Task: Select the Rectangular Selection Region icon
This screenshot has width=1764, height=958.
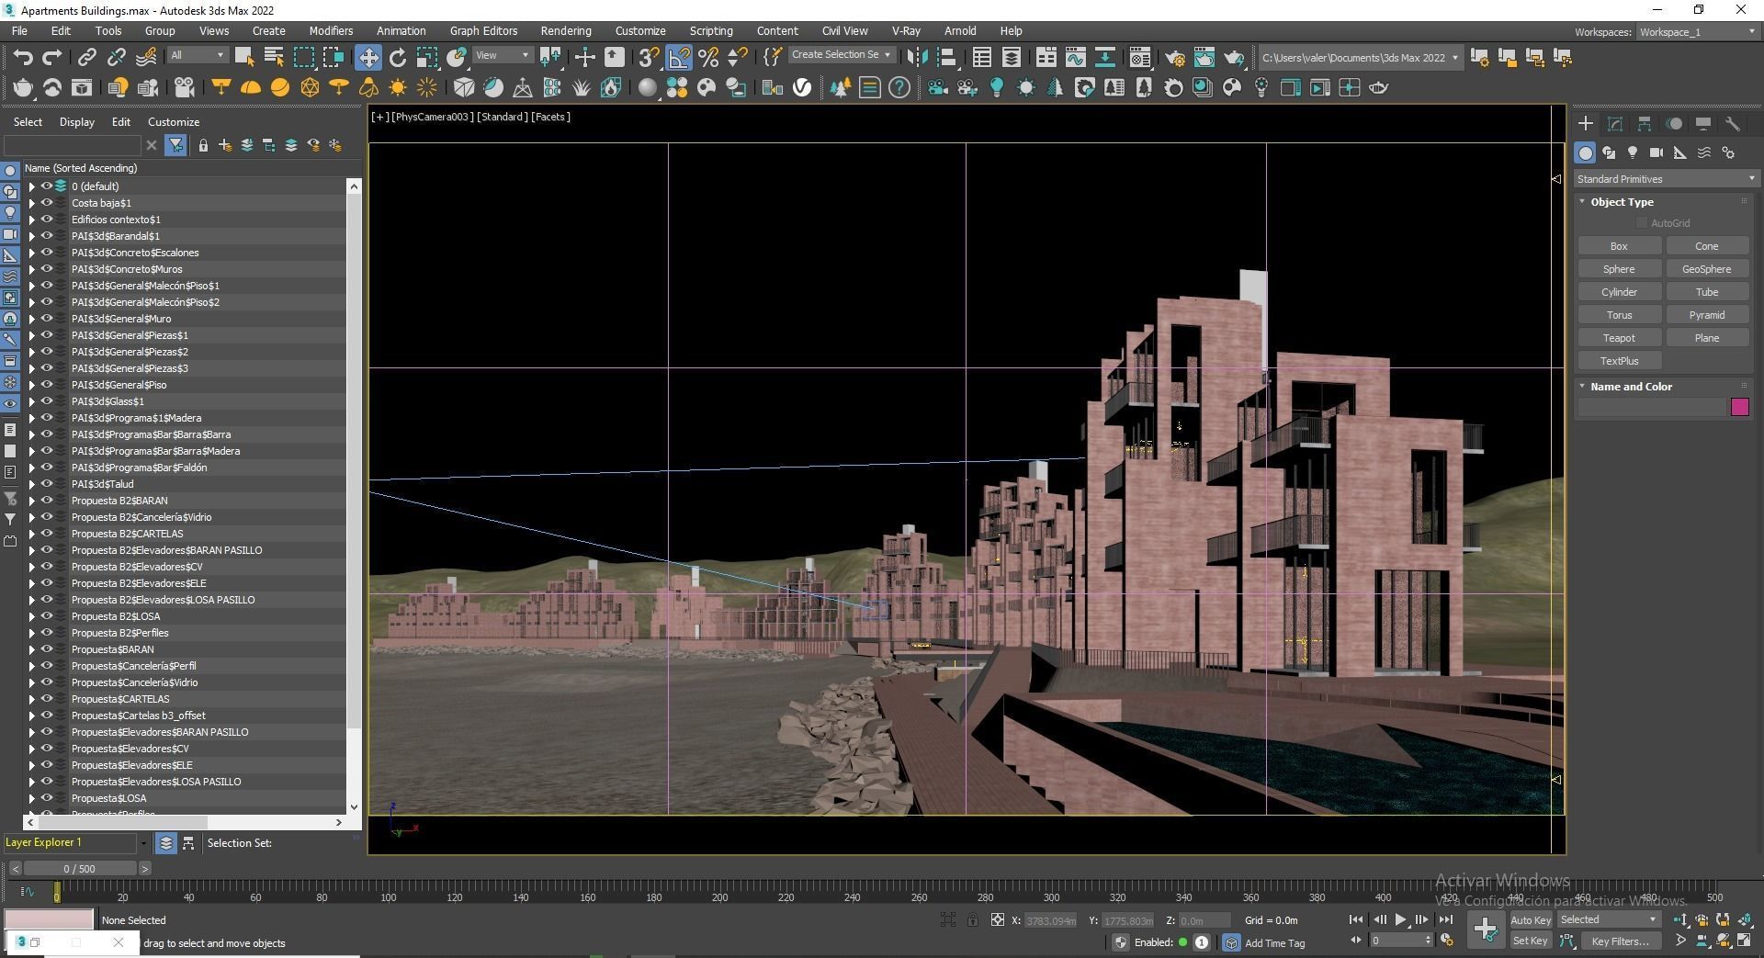Action: [x=303, y=57]
